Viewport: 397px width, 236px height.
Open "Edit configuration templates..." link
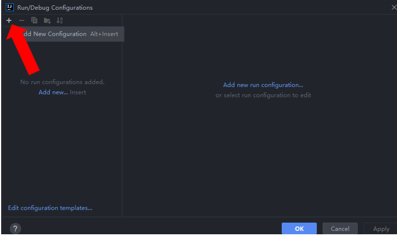pyautogui.click(x=50, y=208)
